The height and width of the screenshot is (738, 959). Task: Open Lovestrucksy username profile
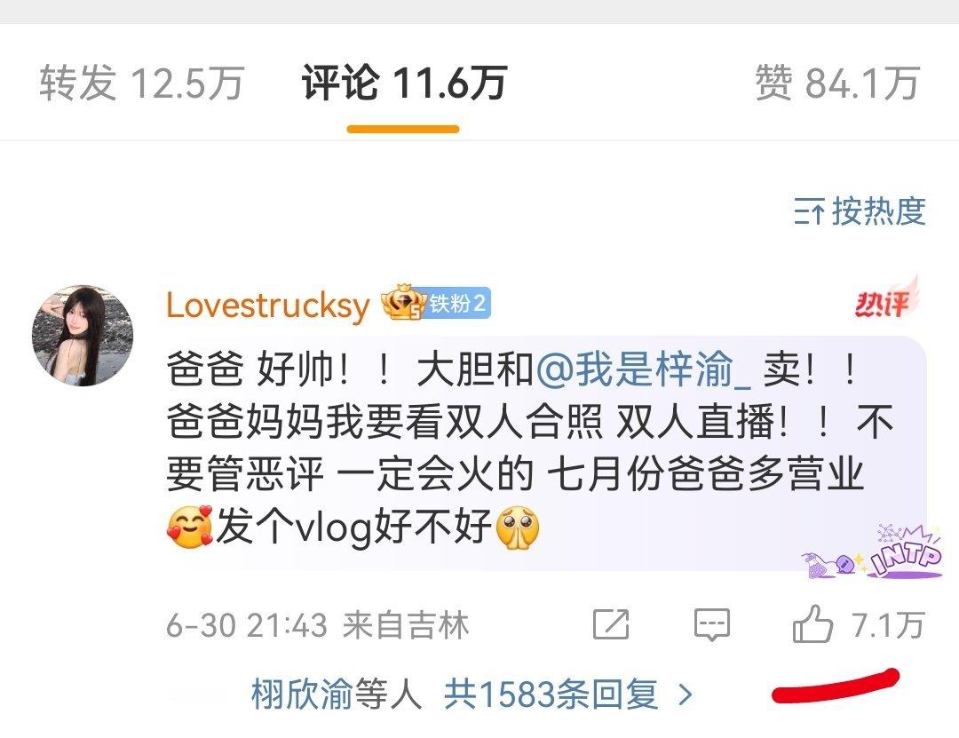pos(268,305)
